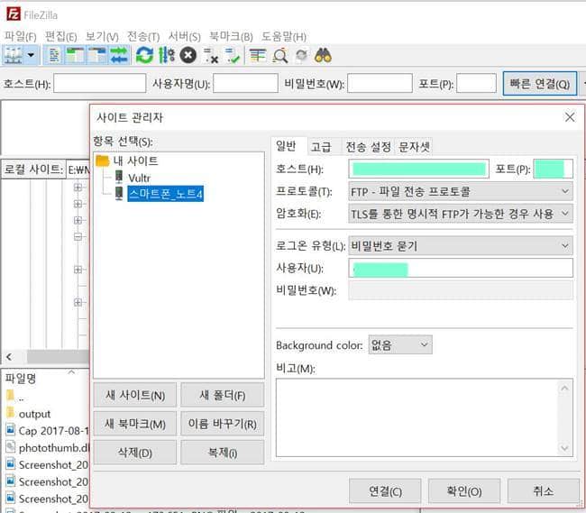Click the local tree scroll left arrow
Screen dimensions: 586x513
tap(9, 357)
